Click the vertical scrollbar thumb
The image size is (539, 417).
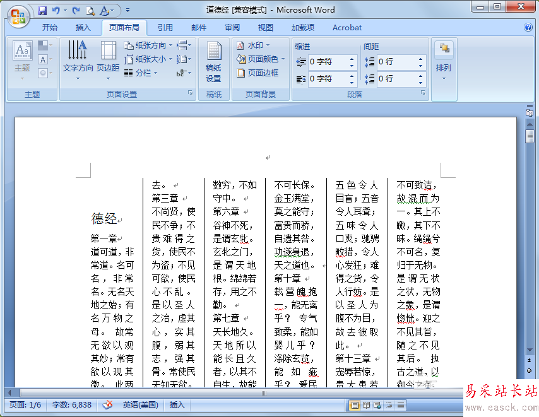pyautogui.click(x=530, y=136)
